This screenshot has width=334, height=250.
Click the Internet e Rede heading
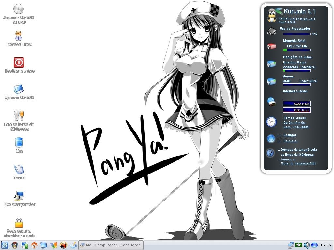(295, 91)
